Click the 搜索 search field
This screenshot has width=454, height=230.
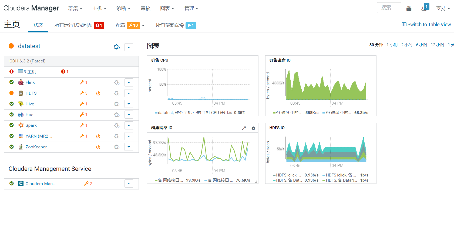point(389,8)
